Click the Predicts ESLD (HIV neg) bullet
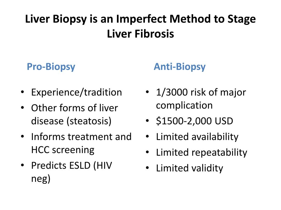Image resolution: width=281 pixels, height=210 pixels. click(72, 172)
